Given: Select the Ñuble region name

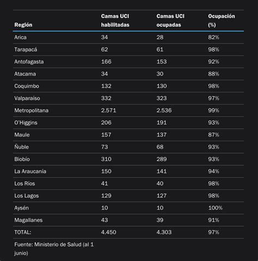Looking at the screenshot, I should click(21, 147).
